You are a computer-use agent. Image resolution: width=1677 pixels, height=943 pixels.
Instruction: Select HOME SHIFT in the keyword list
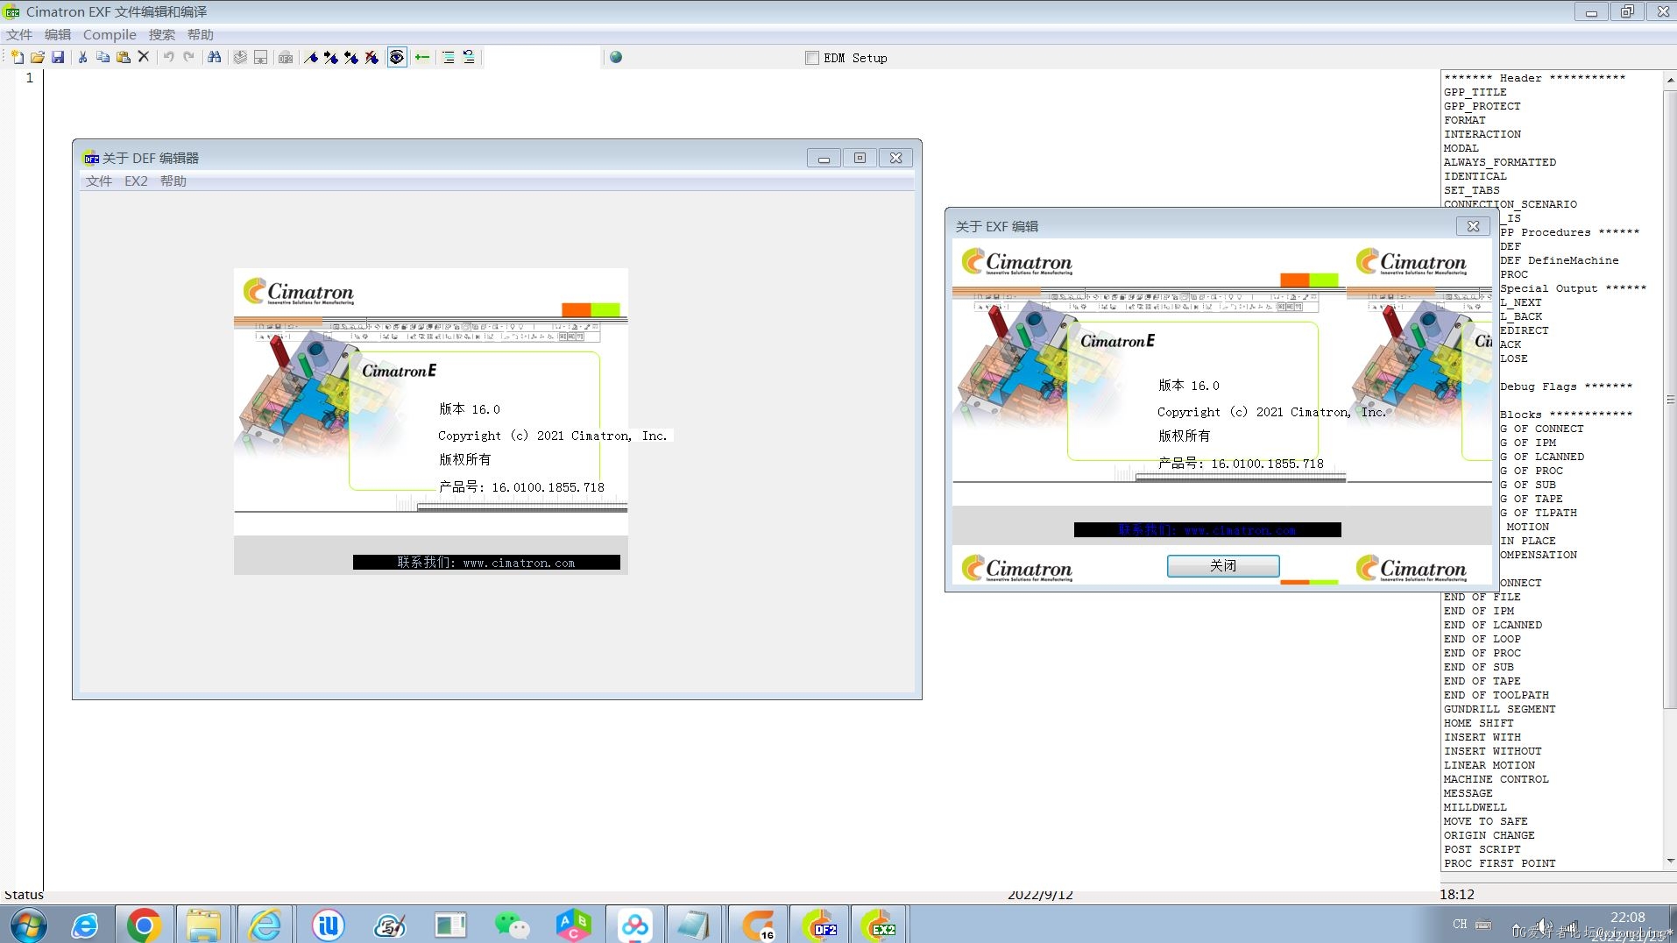[1479, 723]
